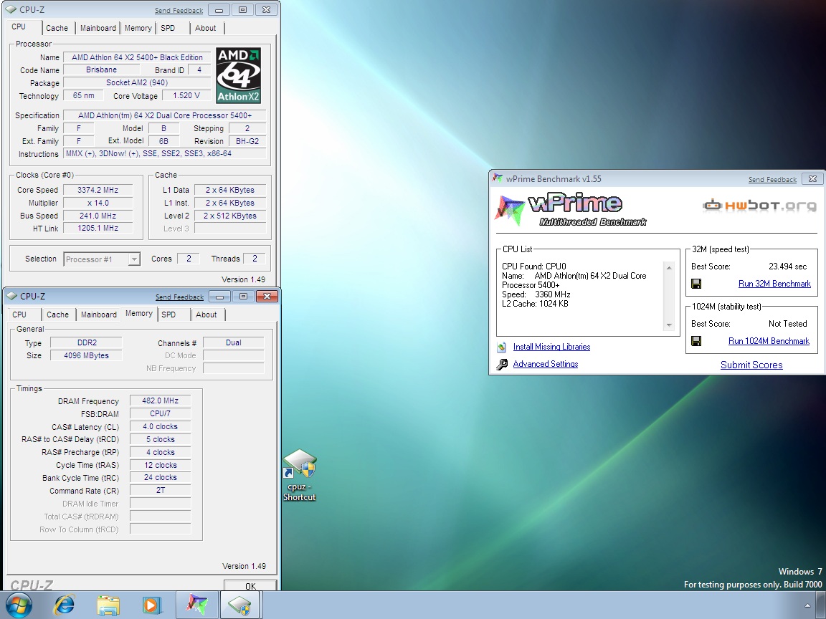This screenshot has height=619, width=826.
Task: Switch to CPU tab in lower CPU-Z window
Action: pos(19,315)
